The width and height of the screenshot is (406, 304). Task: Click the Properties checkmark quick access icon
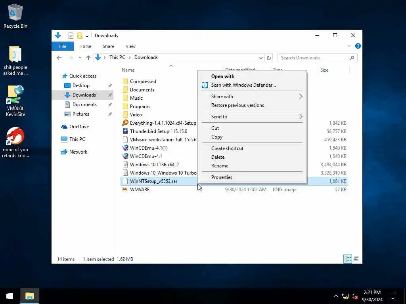coord(71,35)
